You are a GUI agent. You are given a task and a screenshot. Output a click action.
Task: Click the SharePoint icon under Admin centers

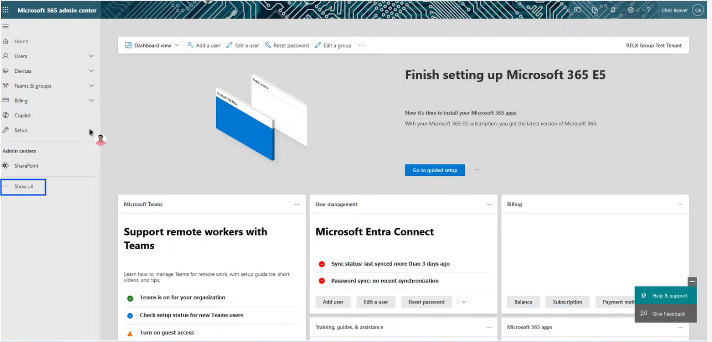(x=6, y=166)
